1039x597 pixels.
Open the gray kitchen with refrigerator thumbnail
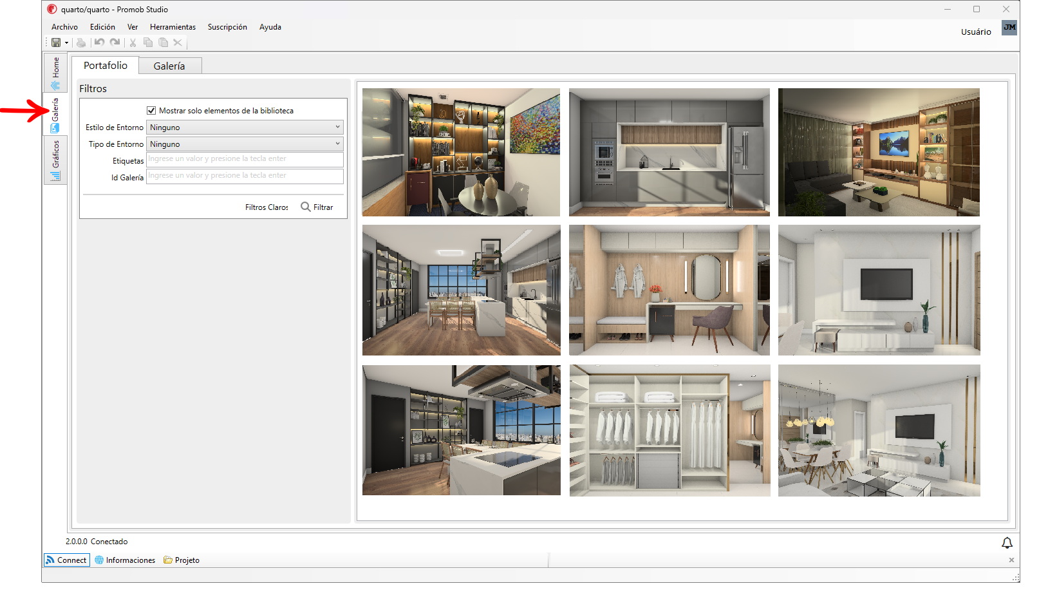pyautogui.click(x=669, y=152)
